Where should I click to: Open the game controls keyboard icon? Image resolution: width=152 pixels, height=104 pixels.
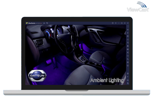click(x=128, y=39)
